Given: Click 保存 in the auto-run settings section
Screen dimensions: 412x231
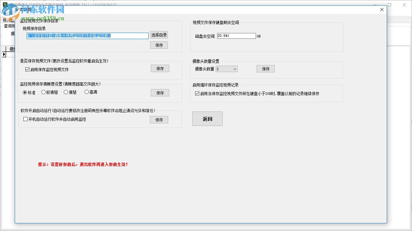Looking at the screenshot, I should coord(159,120).
